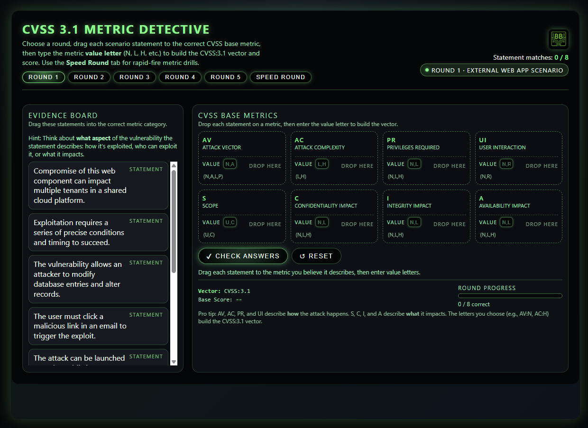This screenshot has width=588, height=428.
Task: Click the Reset button
Action: [316, 256]
